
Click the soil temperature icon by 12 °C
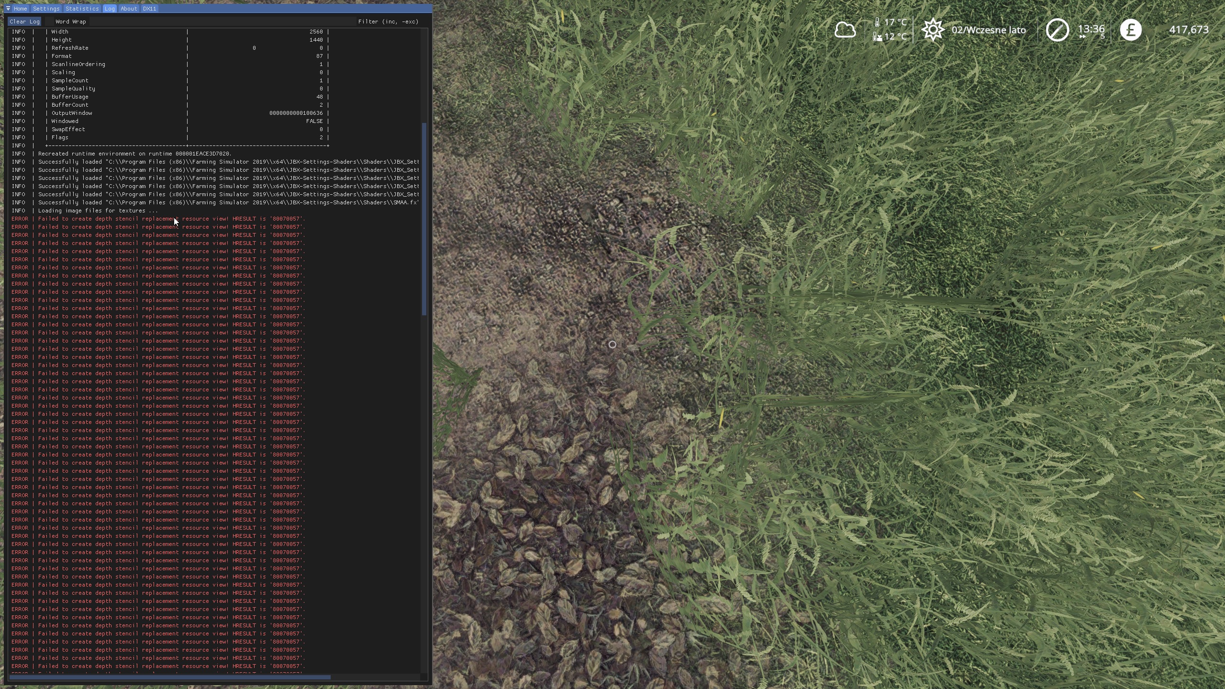click(877, 37)
